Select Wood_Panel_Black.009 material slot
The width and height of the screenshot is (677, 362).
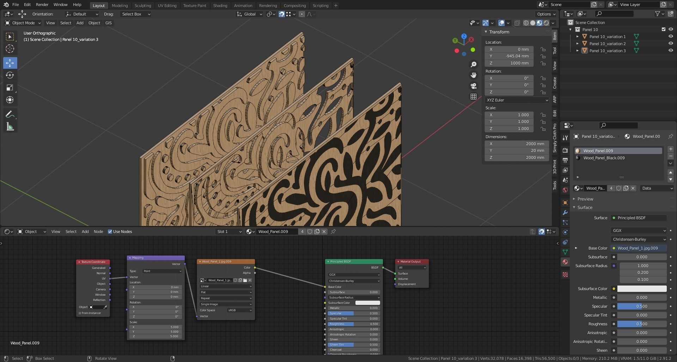tap(618, 158)
